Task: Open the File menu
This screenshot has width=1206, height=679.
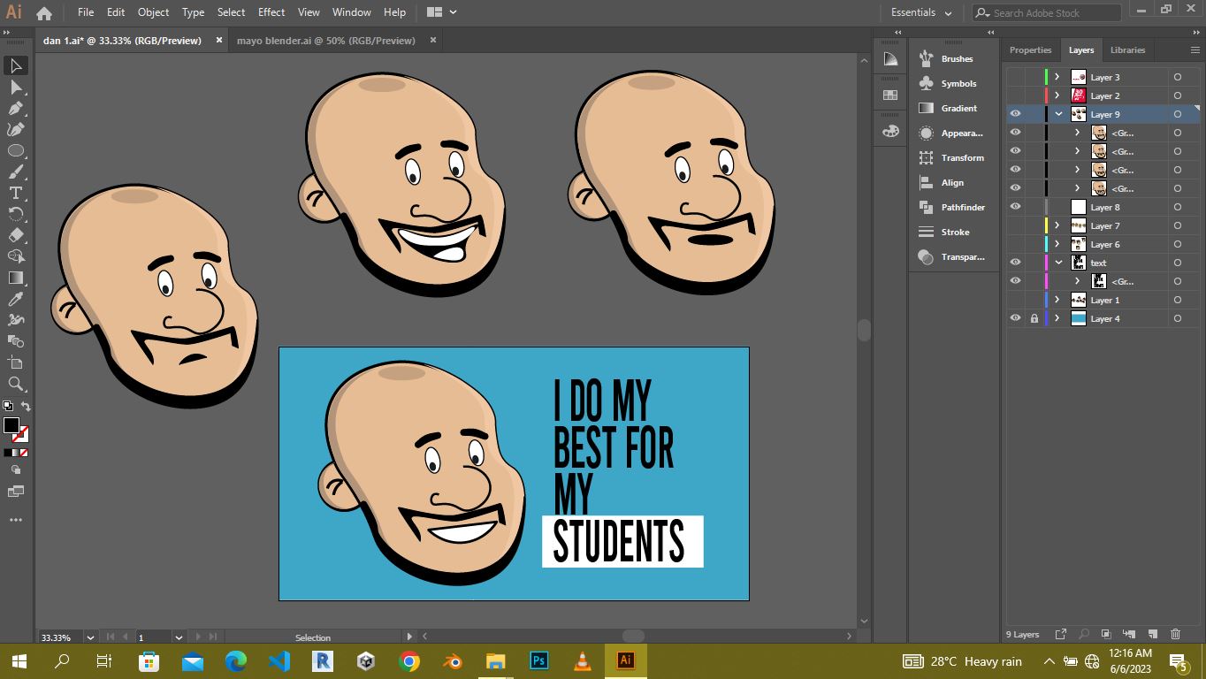Action: click(x=86, y=12)
